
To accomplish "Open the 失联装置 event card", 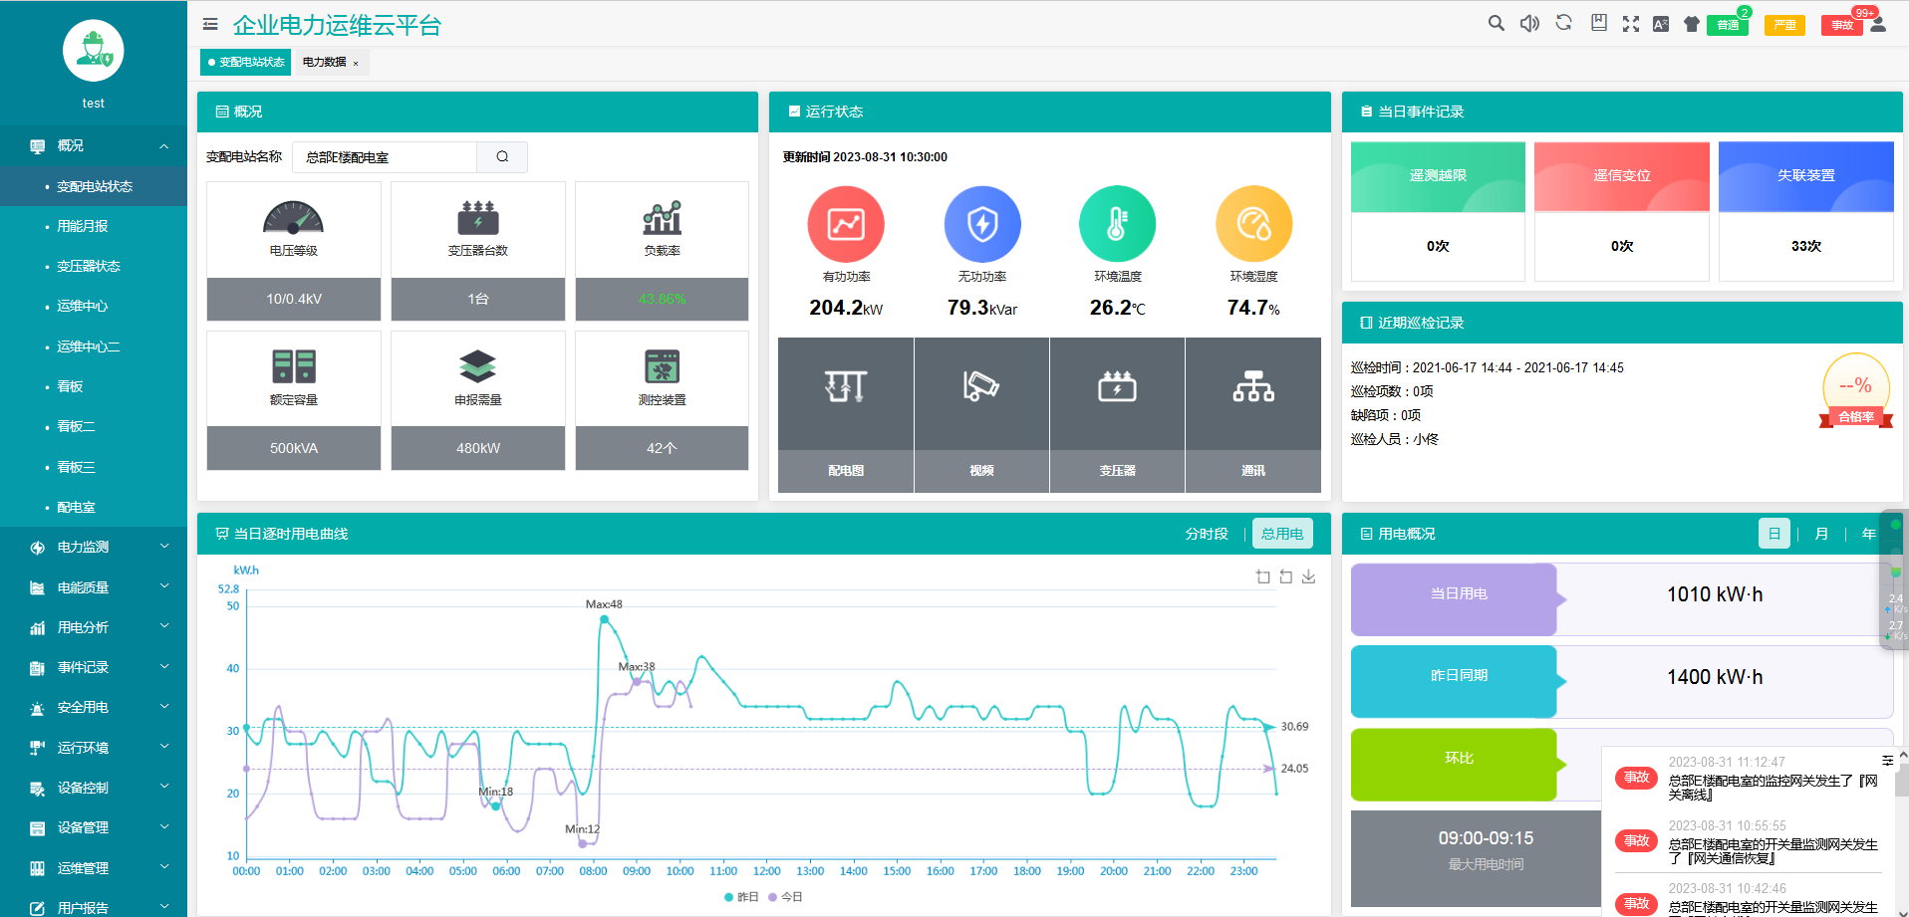I will pyautogui.click(x=1805, y=211).
